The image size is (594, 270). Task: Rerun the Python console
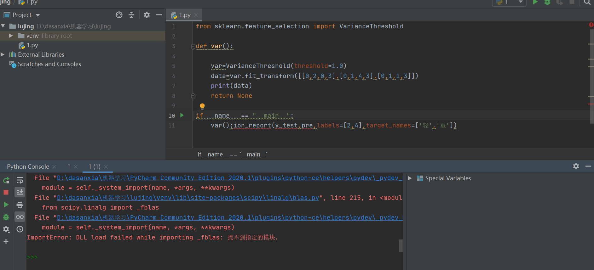(x=6, y=180)
